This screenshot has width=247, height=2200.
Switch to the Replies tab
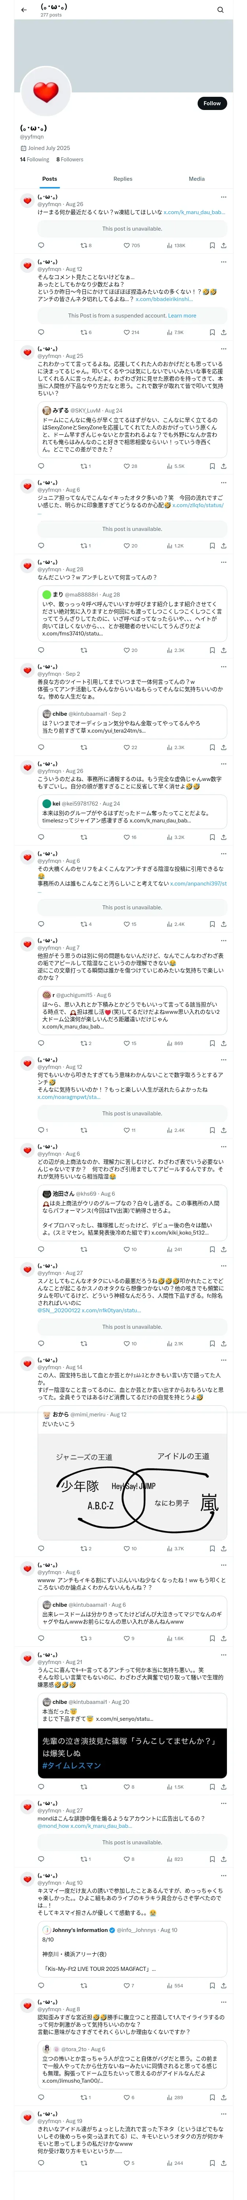click(x=123, y=179)
